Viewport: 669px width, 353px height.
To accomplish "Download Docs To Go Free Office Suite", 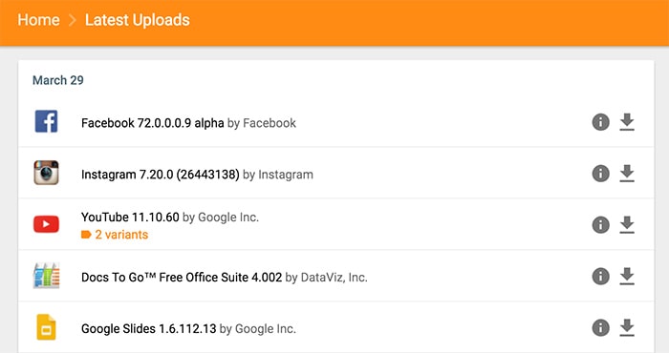I will pos(627,277).
